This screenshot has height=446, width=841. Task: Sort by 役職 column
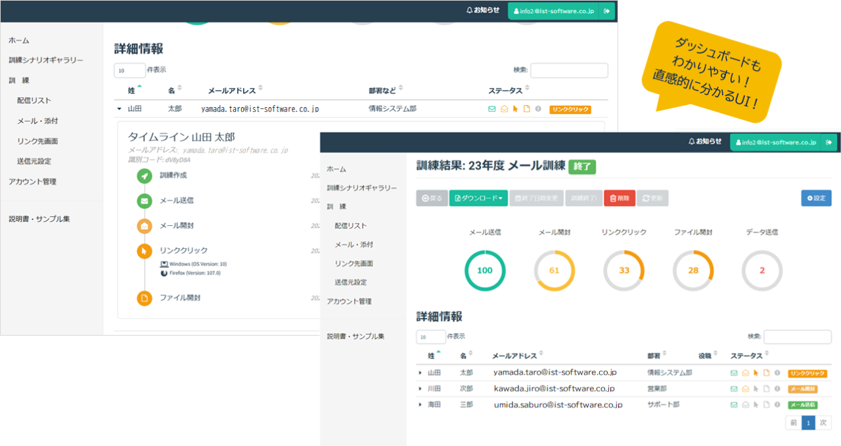[708, 355]
